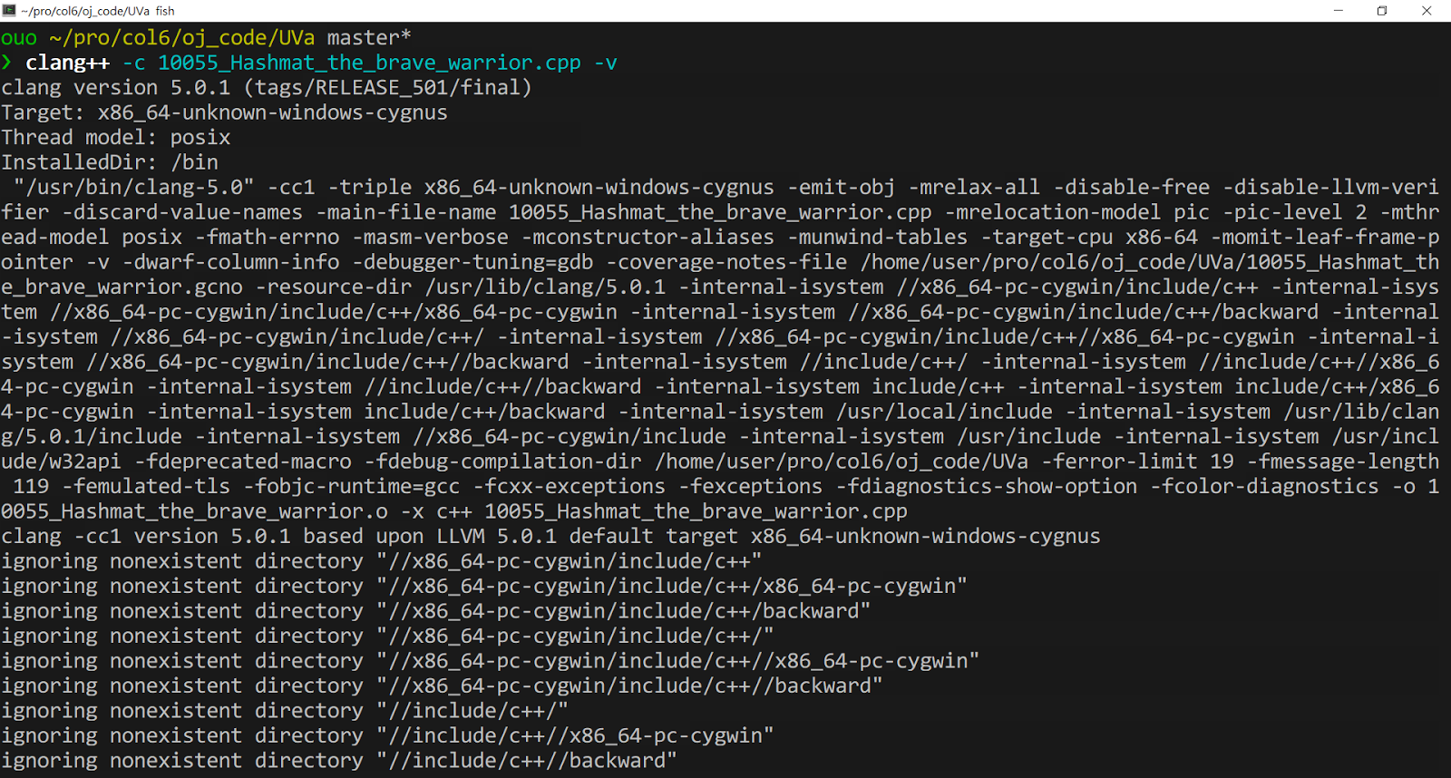
Task: Click the green prompt arrow symbol
Action: (6, 63)
